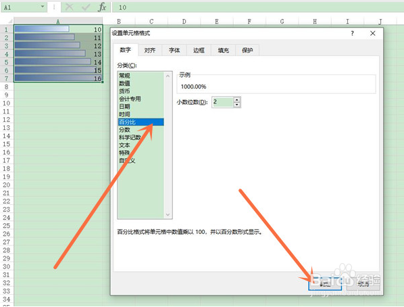Click cell A6 with value 15
This screenshot has width=404, height=307.
click(58, 70)
